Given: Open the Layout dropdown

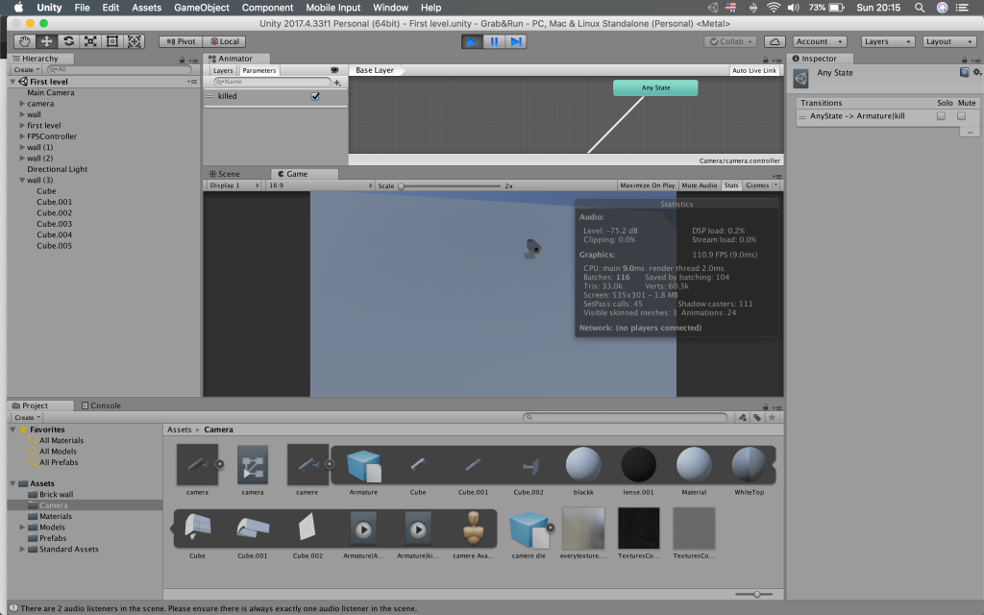Looking at the screenshot, I should pos(947,41).
